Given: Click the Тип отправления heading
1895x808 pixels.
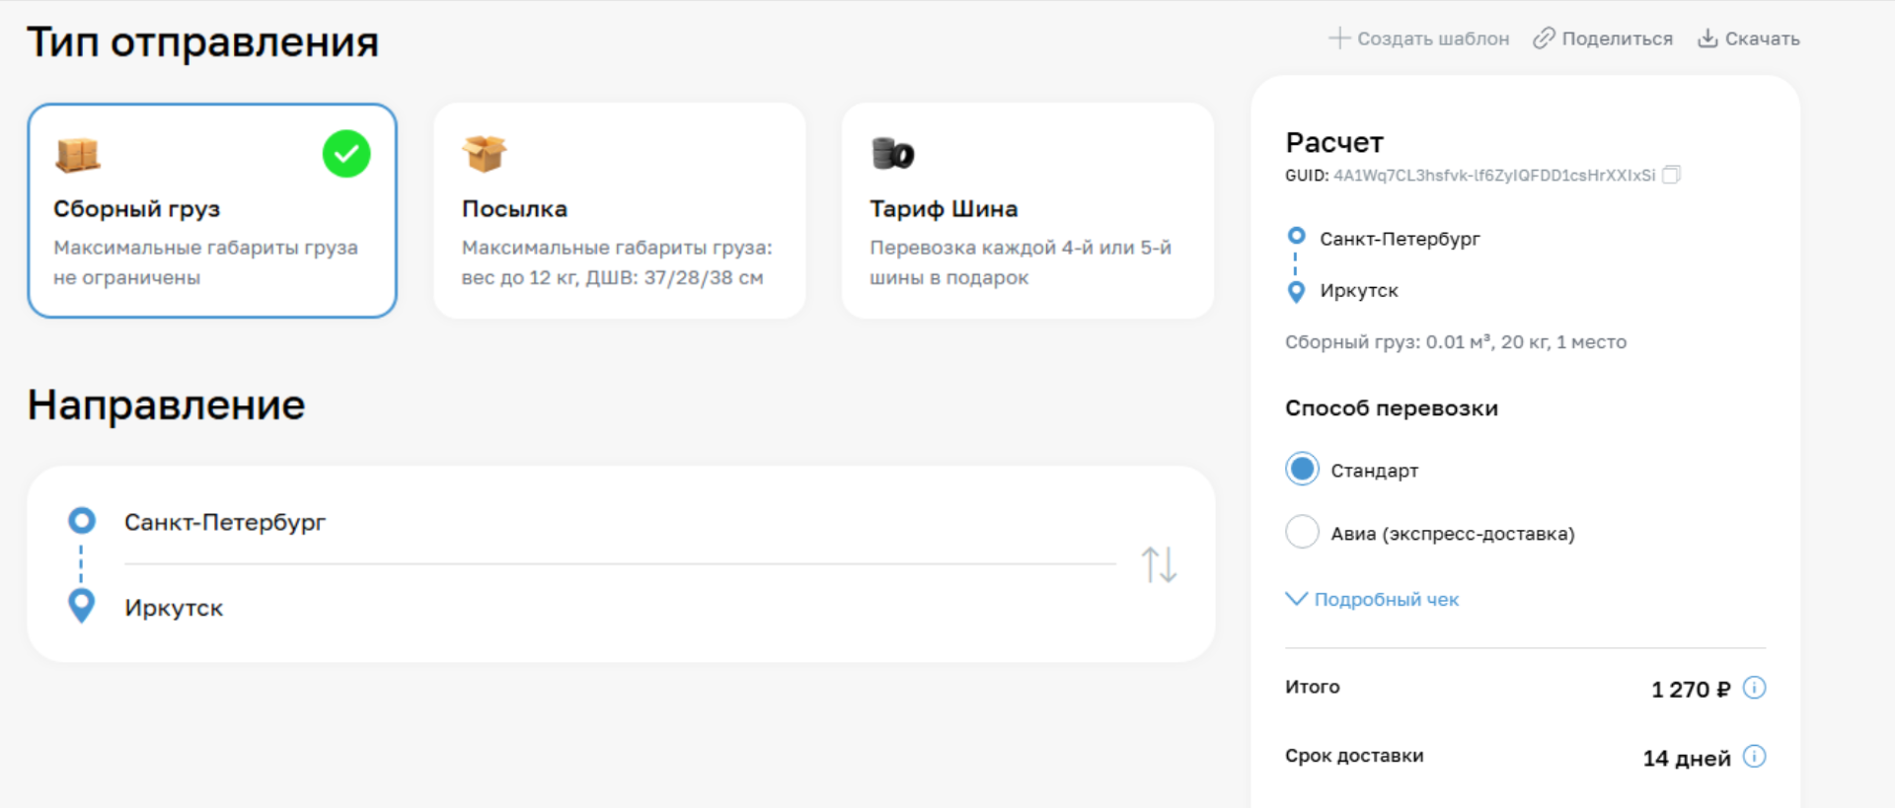Looking at the screenshot, I should coord(202,42).
